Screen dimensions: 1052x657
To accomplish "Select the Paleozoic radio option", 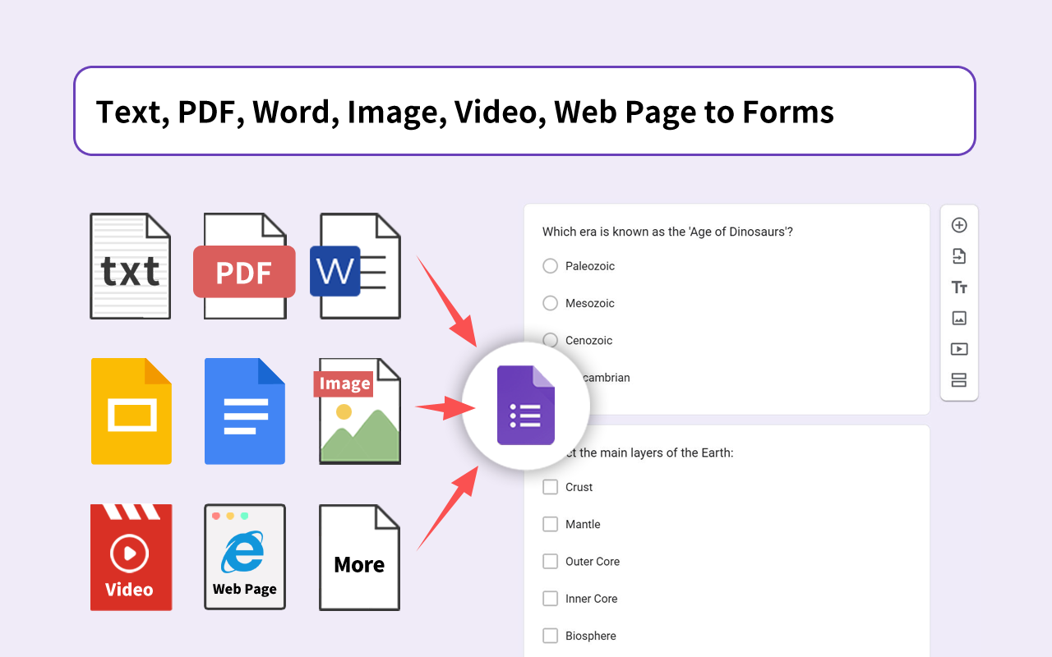I will (x=551, y=266).
